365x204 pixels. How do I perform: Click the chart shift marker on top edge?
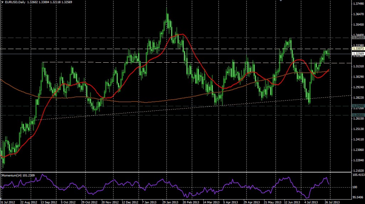[x=281, y=1]
